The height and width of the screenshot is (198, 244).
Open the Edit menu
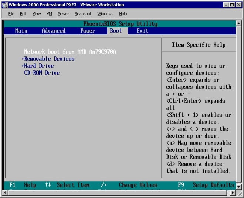coord(23,14)
